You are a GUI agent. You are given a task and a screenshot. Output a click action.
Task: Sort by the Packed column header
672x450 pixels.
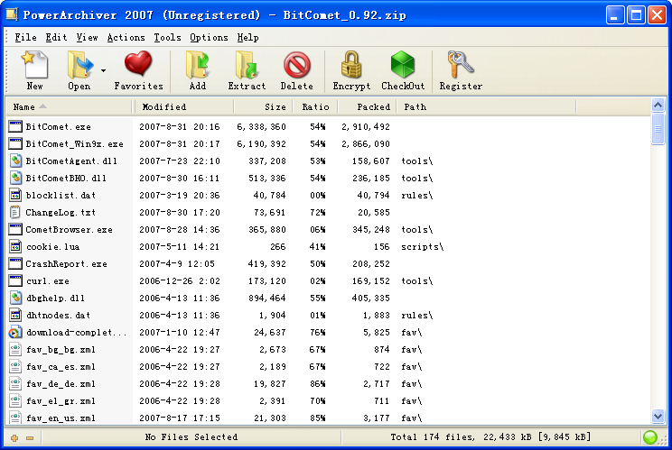point(368,107)
